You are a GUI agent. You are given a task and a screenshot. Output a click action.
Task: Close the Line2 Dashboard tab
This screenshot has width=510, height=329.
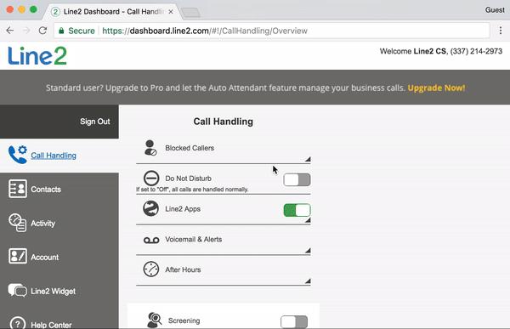pos(171,12)
